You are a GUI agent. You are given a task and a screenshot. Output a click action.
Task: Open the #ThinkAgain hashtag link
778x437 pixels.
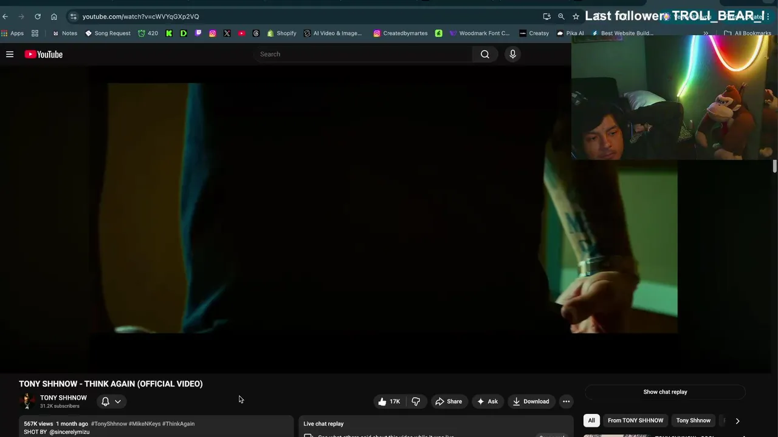179,424
